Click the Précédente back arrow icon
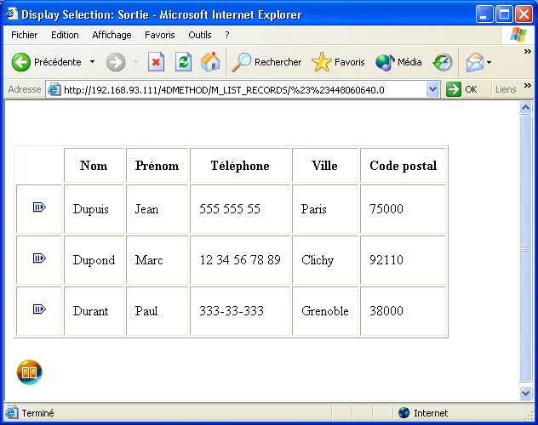The width and height of the screenshot is (538, 425). pos(21,62)
